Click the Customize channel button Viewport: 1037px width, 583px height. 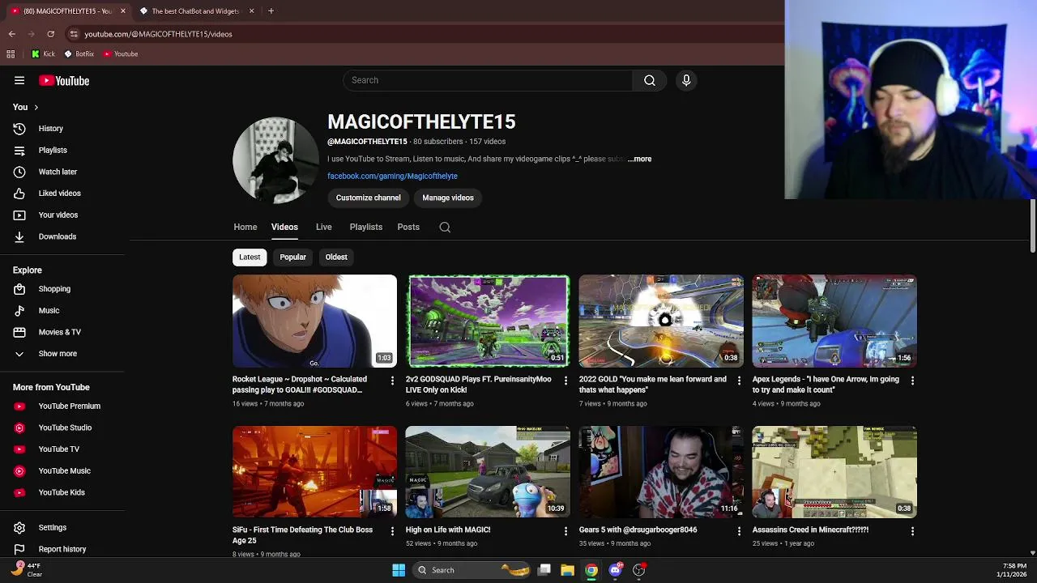point(368,198)
